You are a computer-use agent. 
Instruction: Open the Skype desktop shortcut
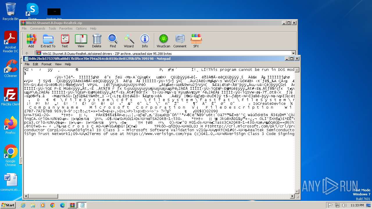[x=32, y=12]
